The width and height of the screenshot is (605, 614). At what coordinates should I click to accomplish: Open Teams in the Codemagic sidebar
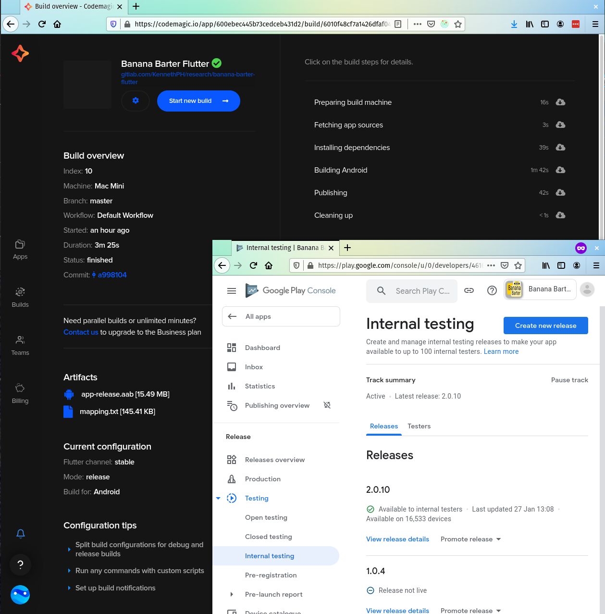20,346
